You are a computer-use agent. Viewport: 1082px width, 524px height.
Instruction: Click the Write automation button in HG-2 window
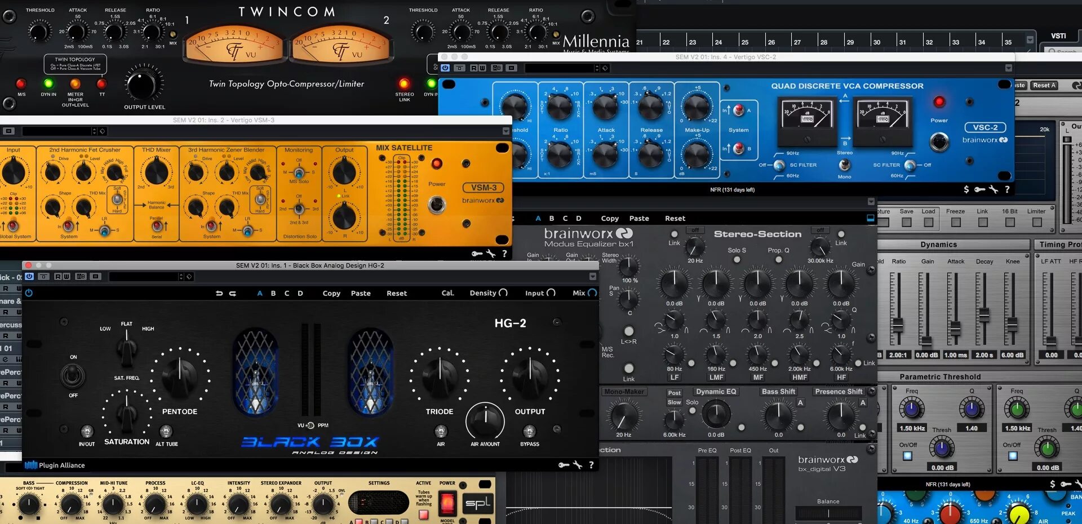pyautogui.click(x=66, y=276)
